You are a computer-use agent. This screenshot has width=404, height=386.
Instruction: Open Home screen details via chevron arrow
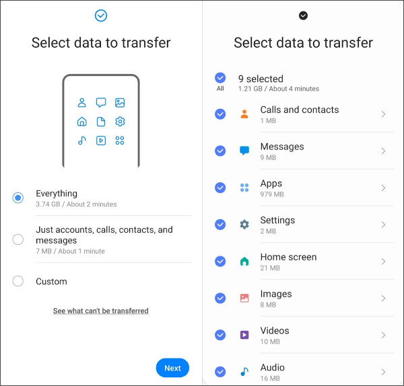coord(383,262)
